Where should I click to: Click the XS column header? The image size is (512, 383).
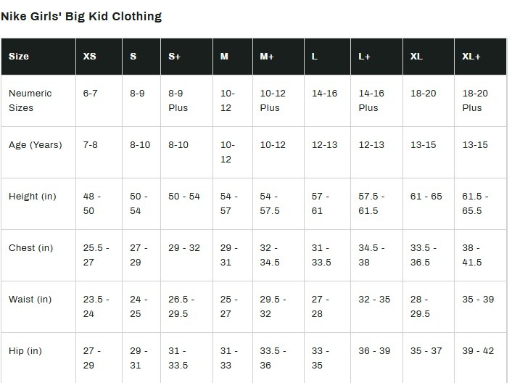89,57
